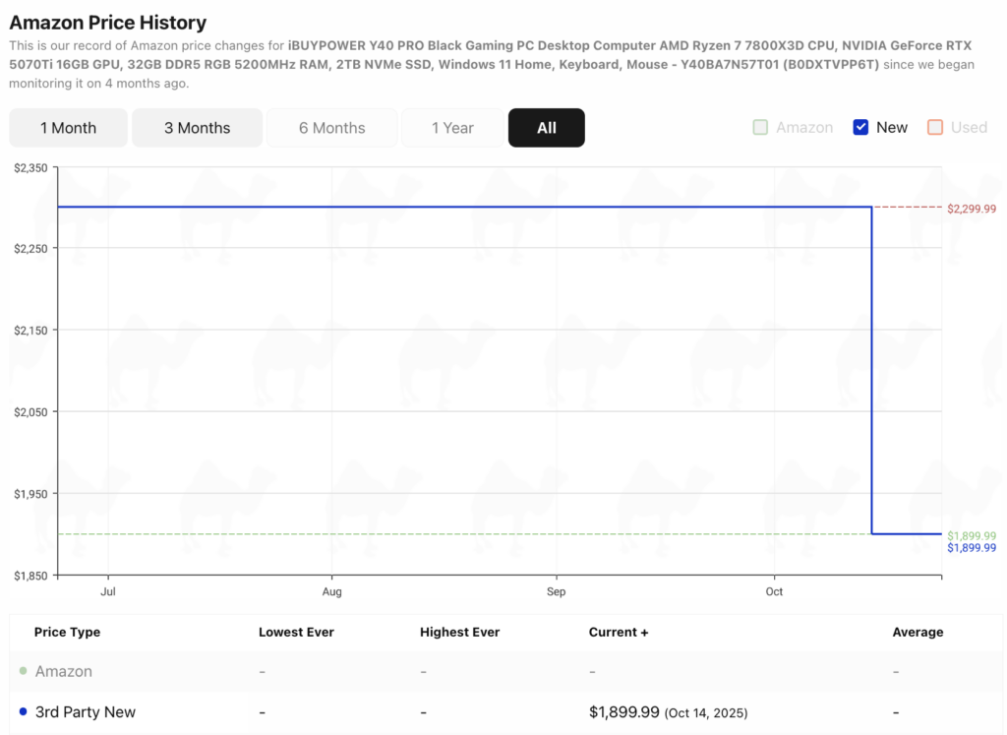Select the 1 Month time range
This screenshot has height=735, width=1007.
(68, 128)
